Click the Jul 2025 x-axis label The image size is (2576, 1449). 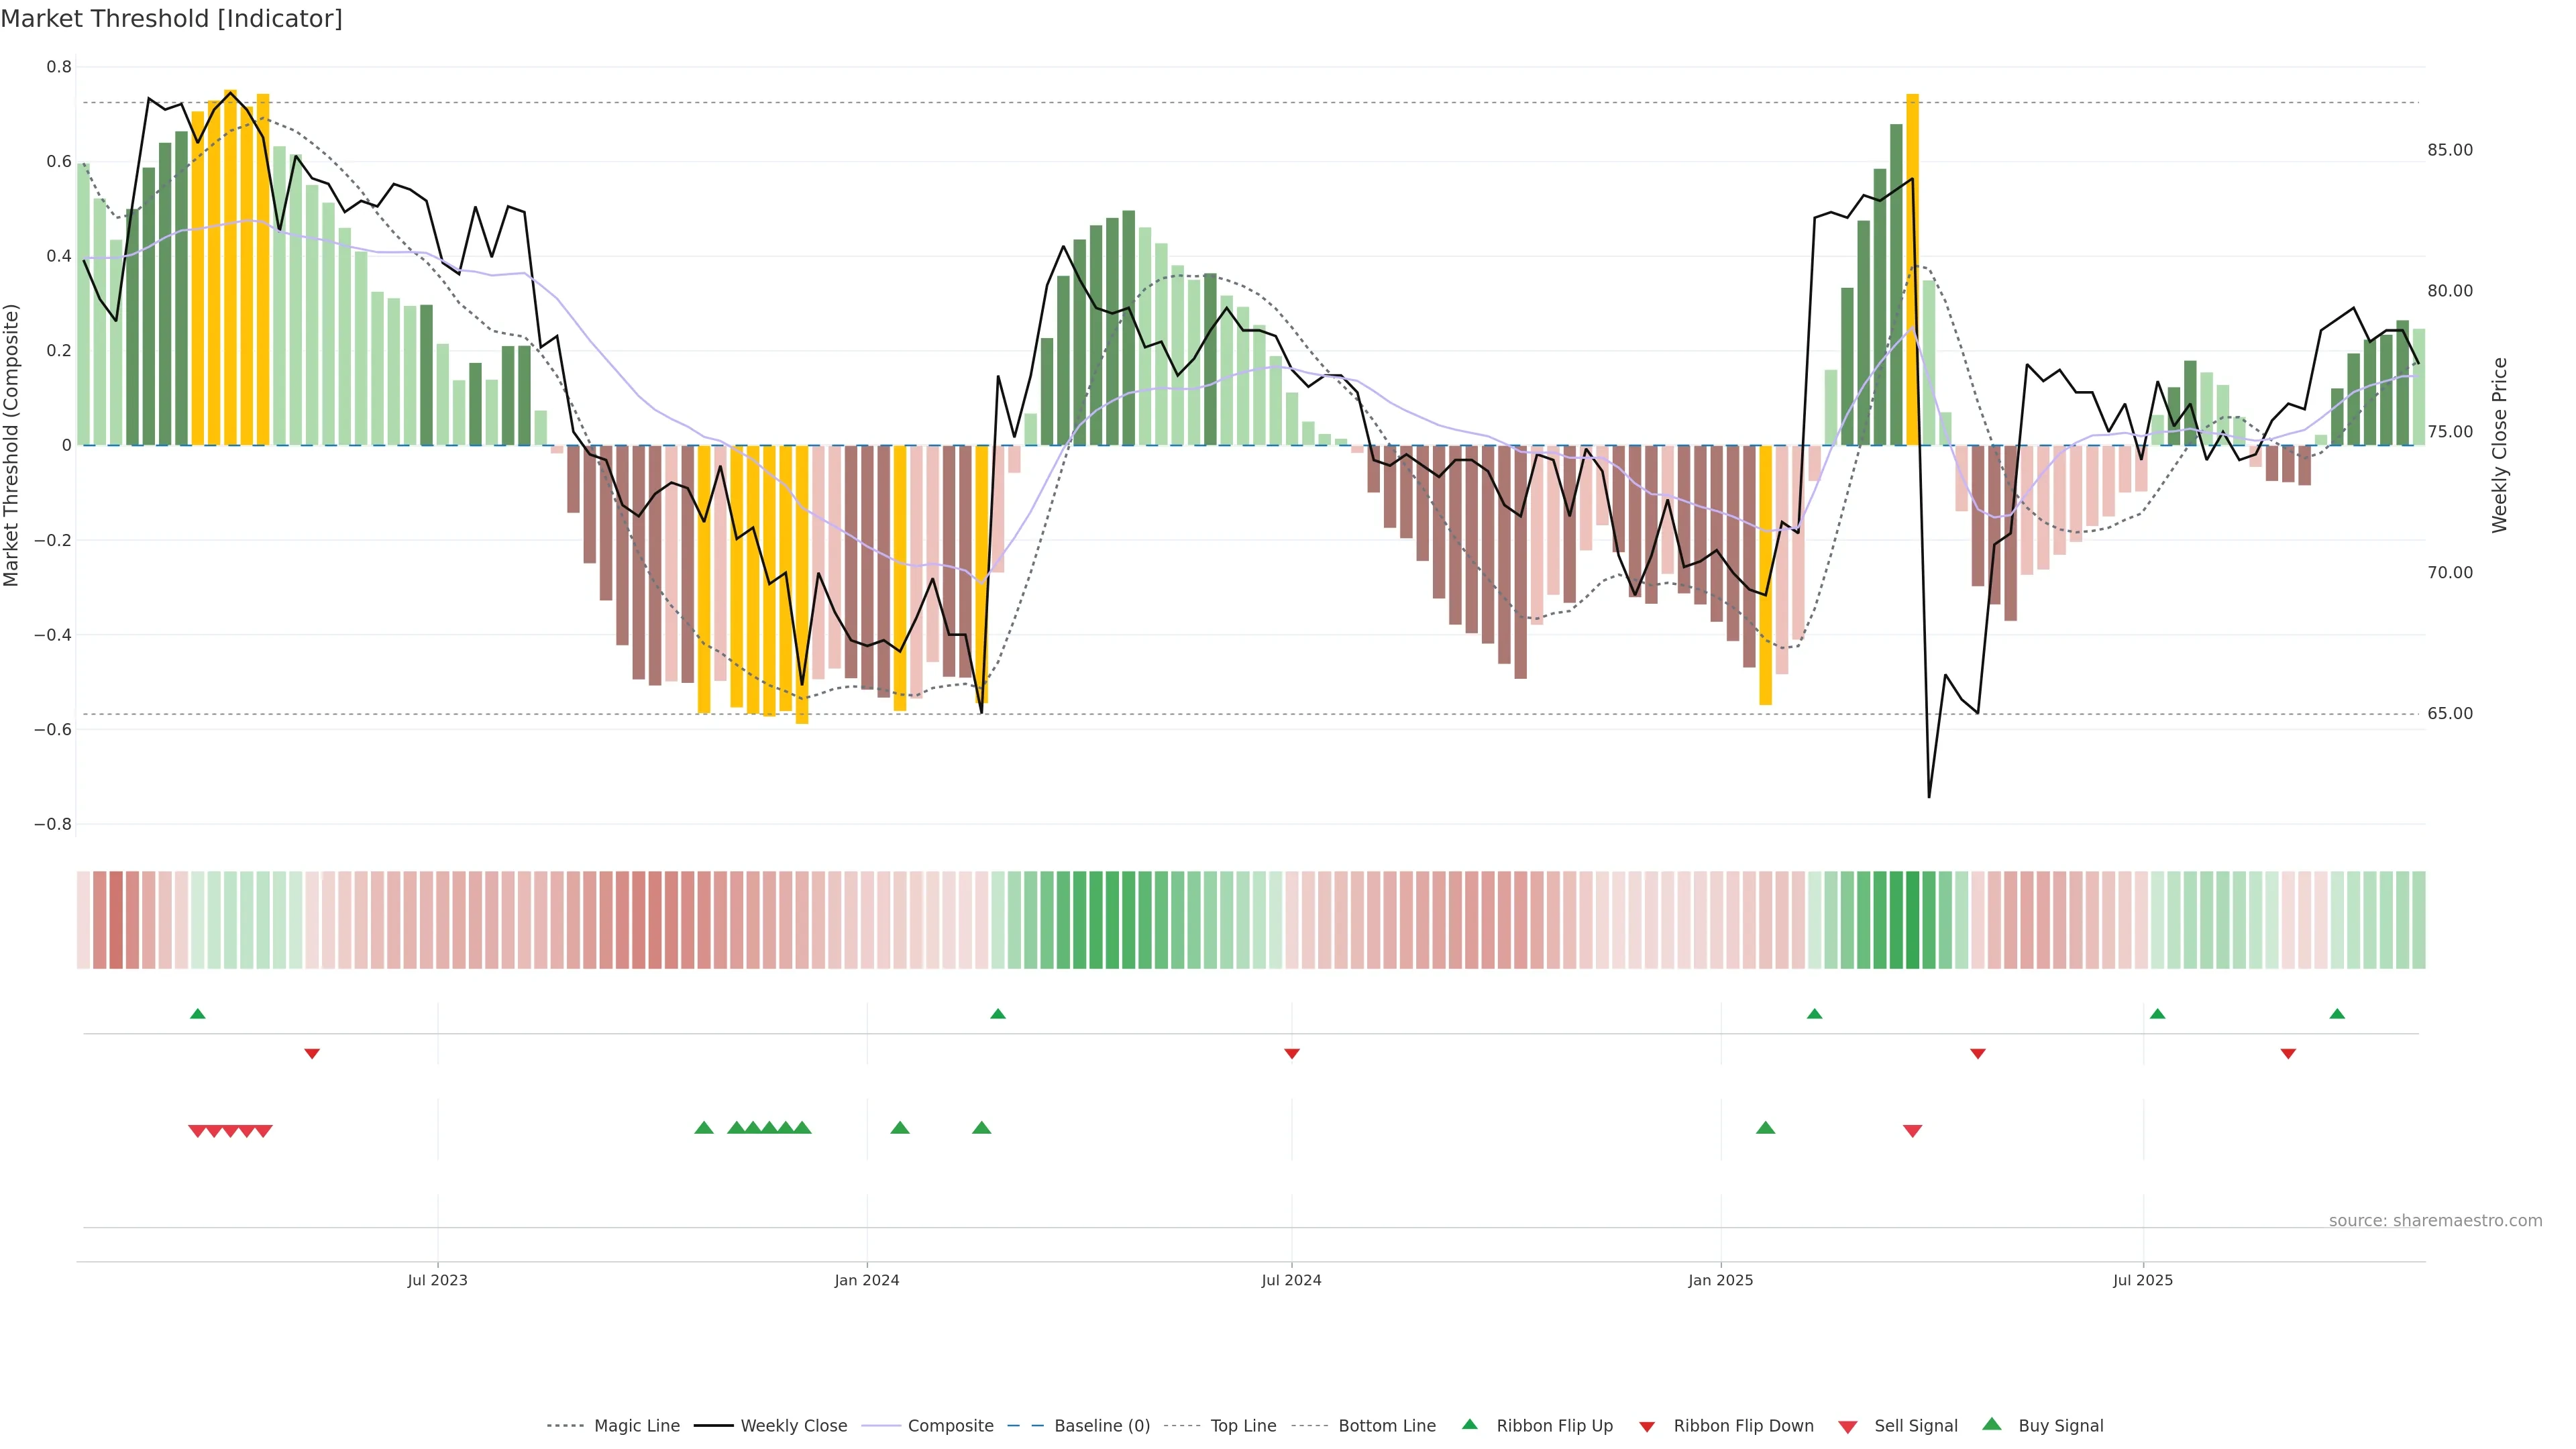pyautogui.click(x=2143, y=1280)
